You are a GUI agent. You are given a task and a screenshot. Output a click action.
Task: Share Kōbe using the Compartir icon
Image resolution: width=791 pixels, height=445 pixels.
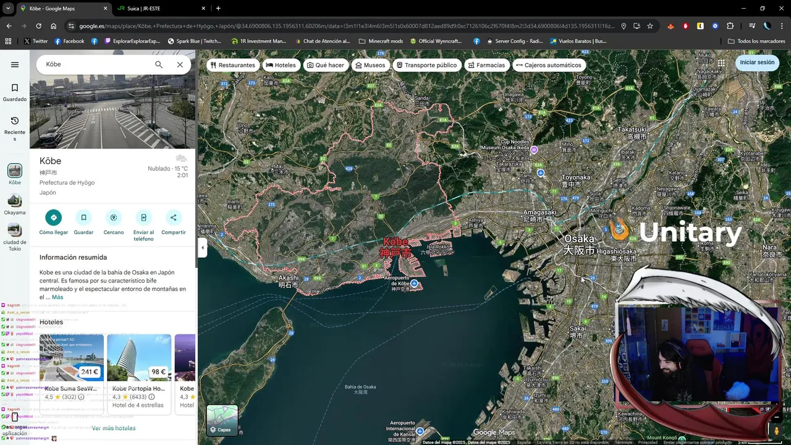tap(174, 218)
